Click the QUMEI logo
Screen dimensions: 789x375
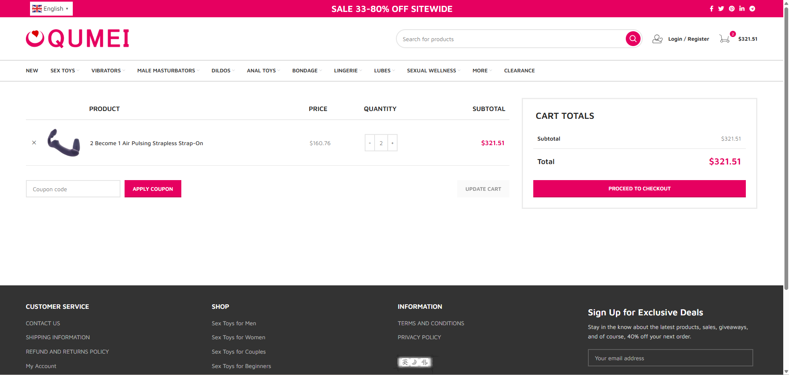(x=77, y=39)
